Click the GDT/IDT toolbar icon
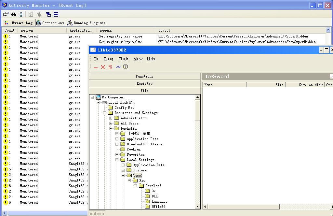This screenshot has width=333, height=216. tap(110, 67)
